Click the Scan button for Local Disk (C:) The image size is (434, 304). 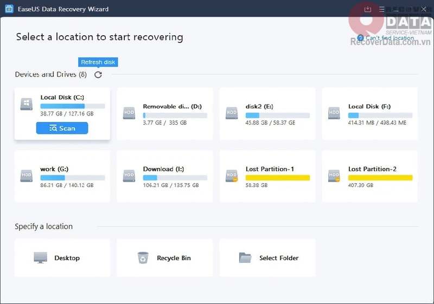tap(62, 128)
